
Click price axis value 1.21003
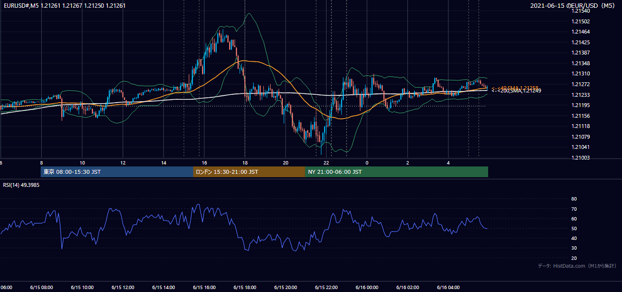pos(581,158)
